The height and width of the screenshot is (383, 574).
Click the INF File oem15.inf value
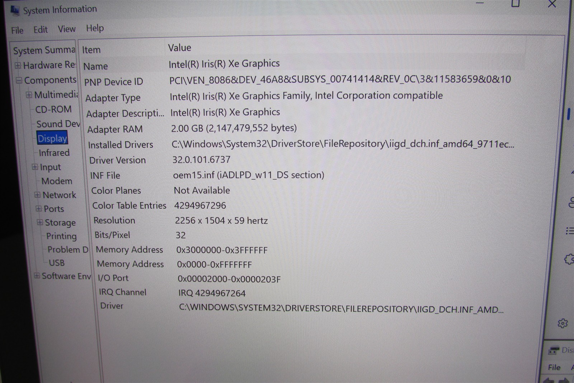tap(249, 175)
